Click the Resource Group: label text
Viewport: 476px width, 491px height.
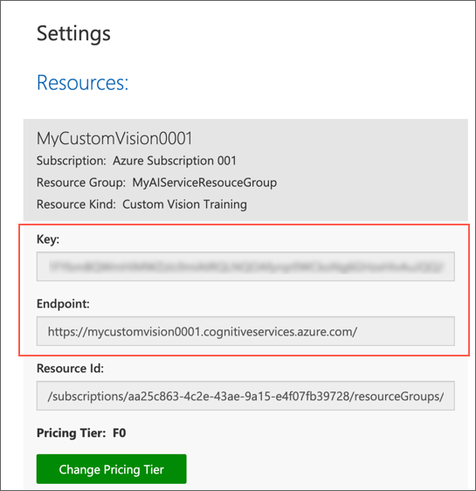click(x=81, y=183)
